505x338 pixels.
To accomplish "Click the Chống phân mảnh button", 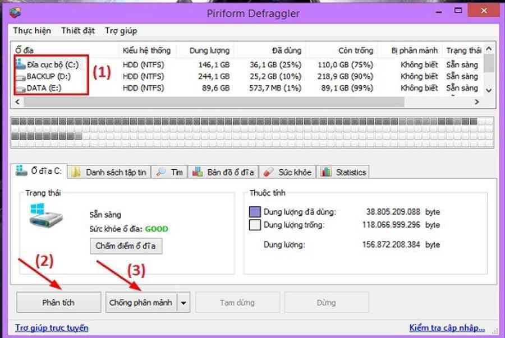I will [141, 302].
